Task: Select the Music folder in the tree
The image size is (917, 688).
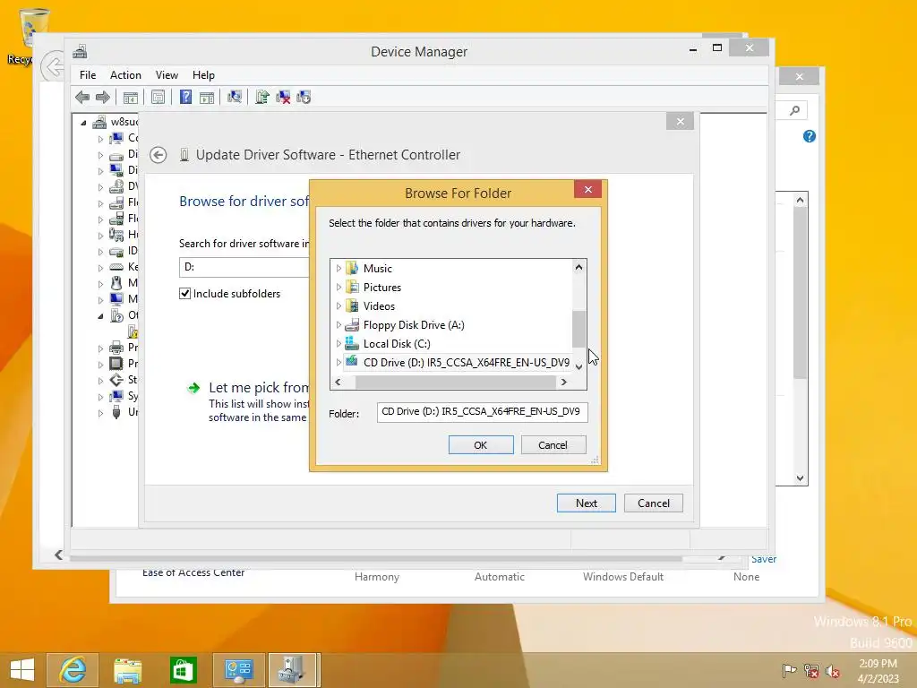Action: [x=377, y=269]
